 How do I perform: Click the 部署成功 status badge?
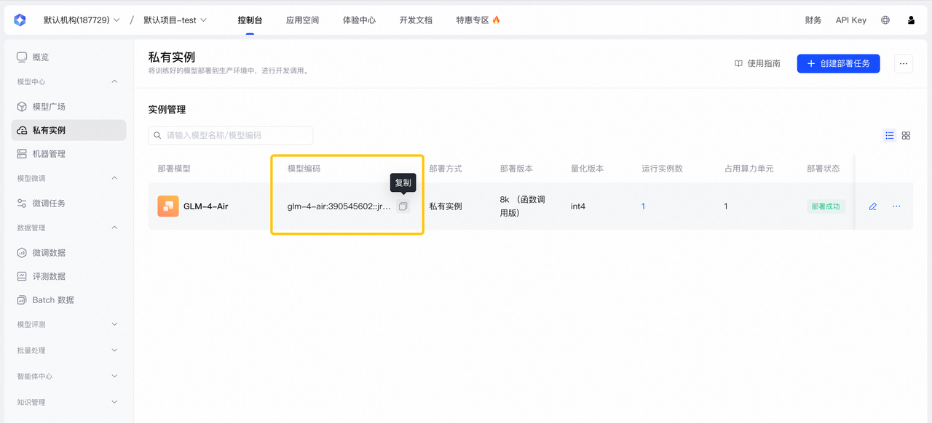(826, 206)
